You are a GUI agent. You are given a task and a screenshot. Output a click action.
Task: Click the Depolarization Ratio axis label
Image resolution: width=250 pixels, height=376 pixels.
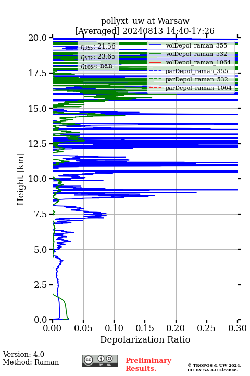click(145, 339)
